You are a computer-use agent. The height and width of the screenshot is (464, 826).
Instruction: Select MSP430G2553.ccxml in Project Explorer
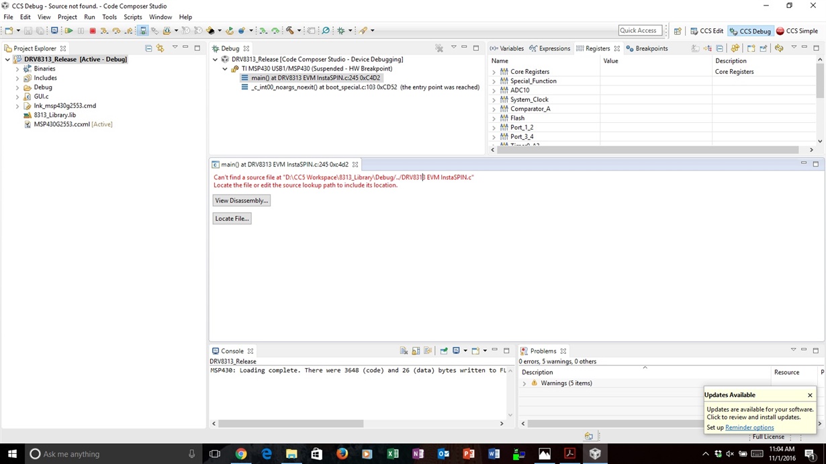68,124
